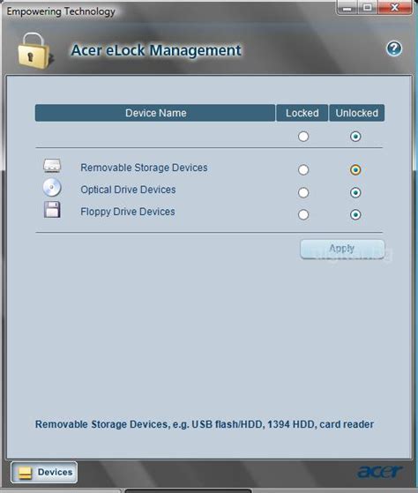Unlock Floppy Drive Devices
418x493 pixels.
coord(355,214)
